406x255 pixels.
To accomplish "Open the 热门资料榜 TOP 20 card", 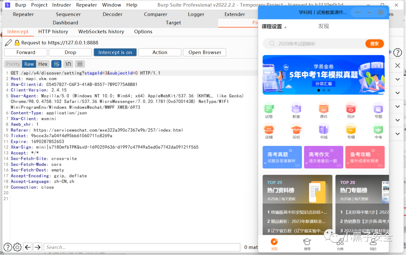I will [297, 205].
